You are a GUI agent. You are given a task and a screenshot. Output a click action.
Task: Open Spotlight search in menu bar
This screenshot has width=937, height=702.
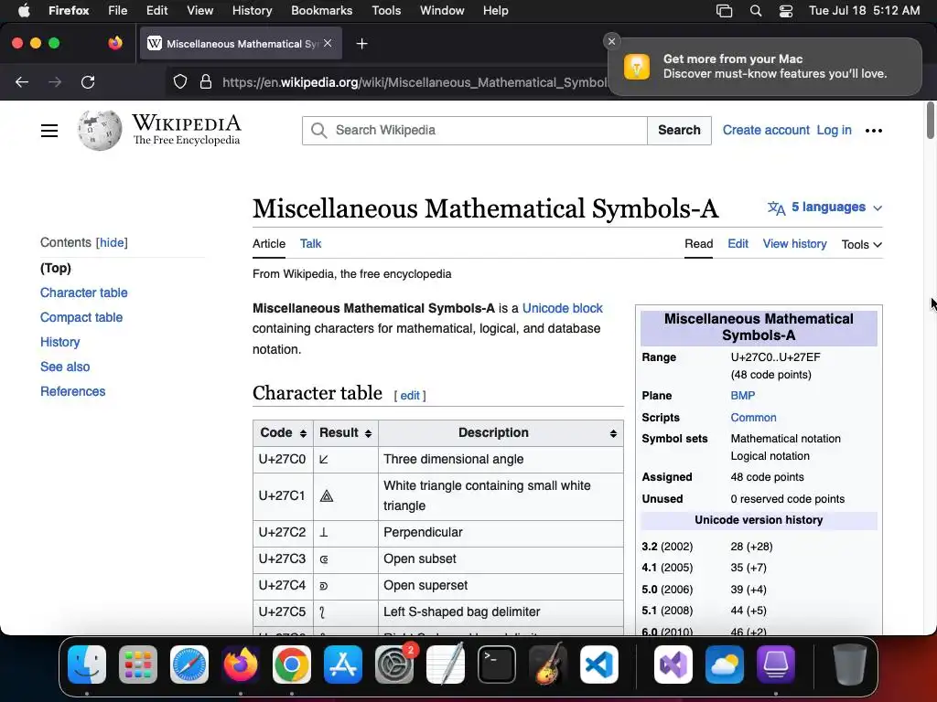coord(755,11)
